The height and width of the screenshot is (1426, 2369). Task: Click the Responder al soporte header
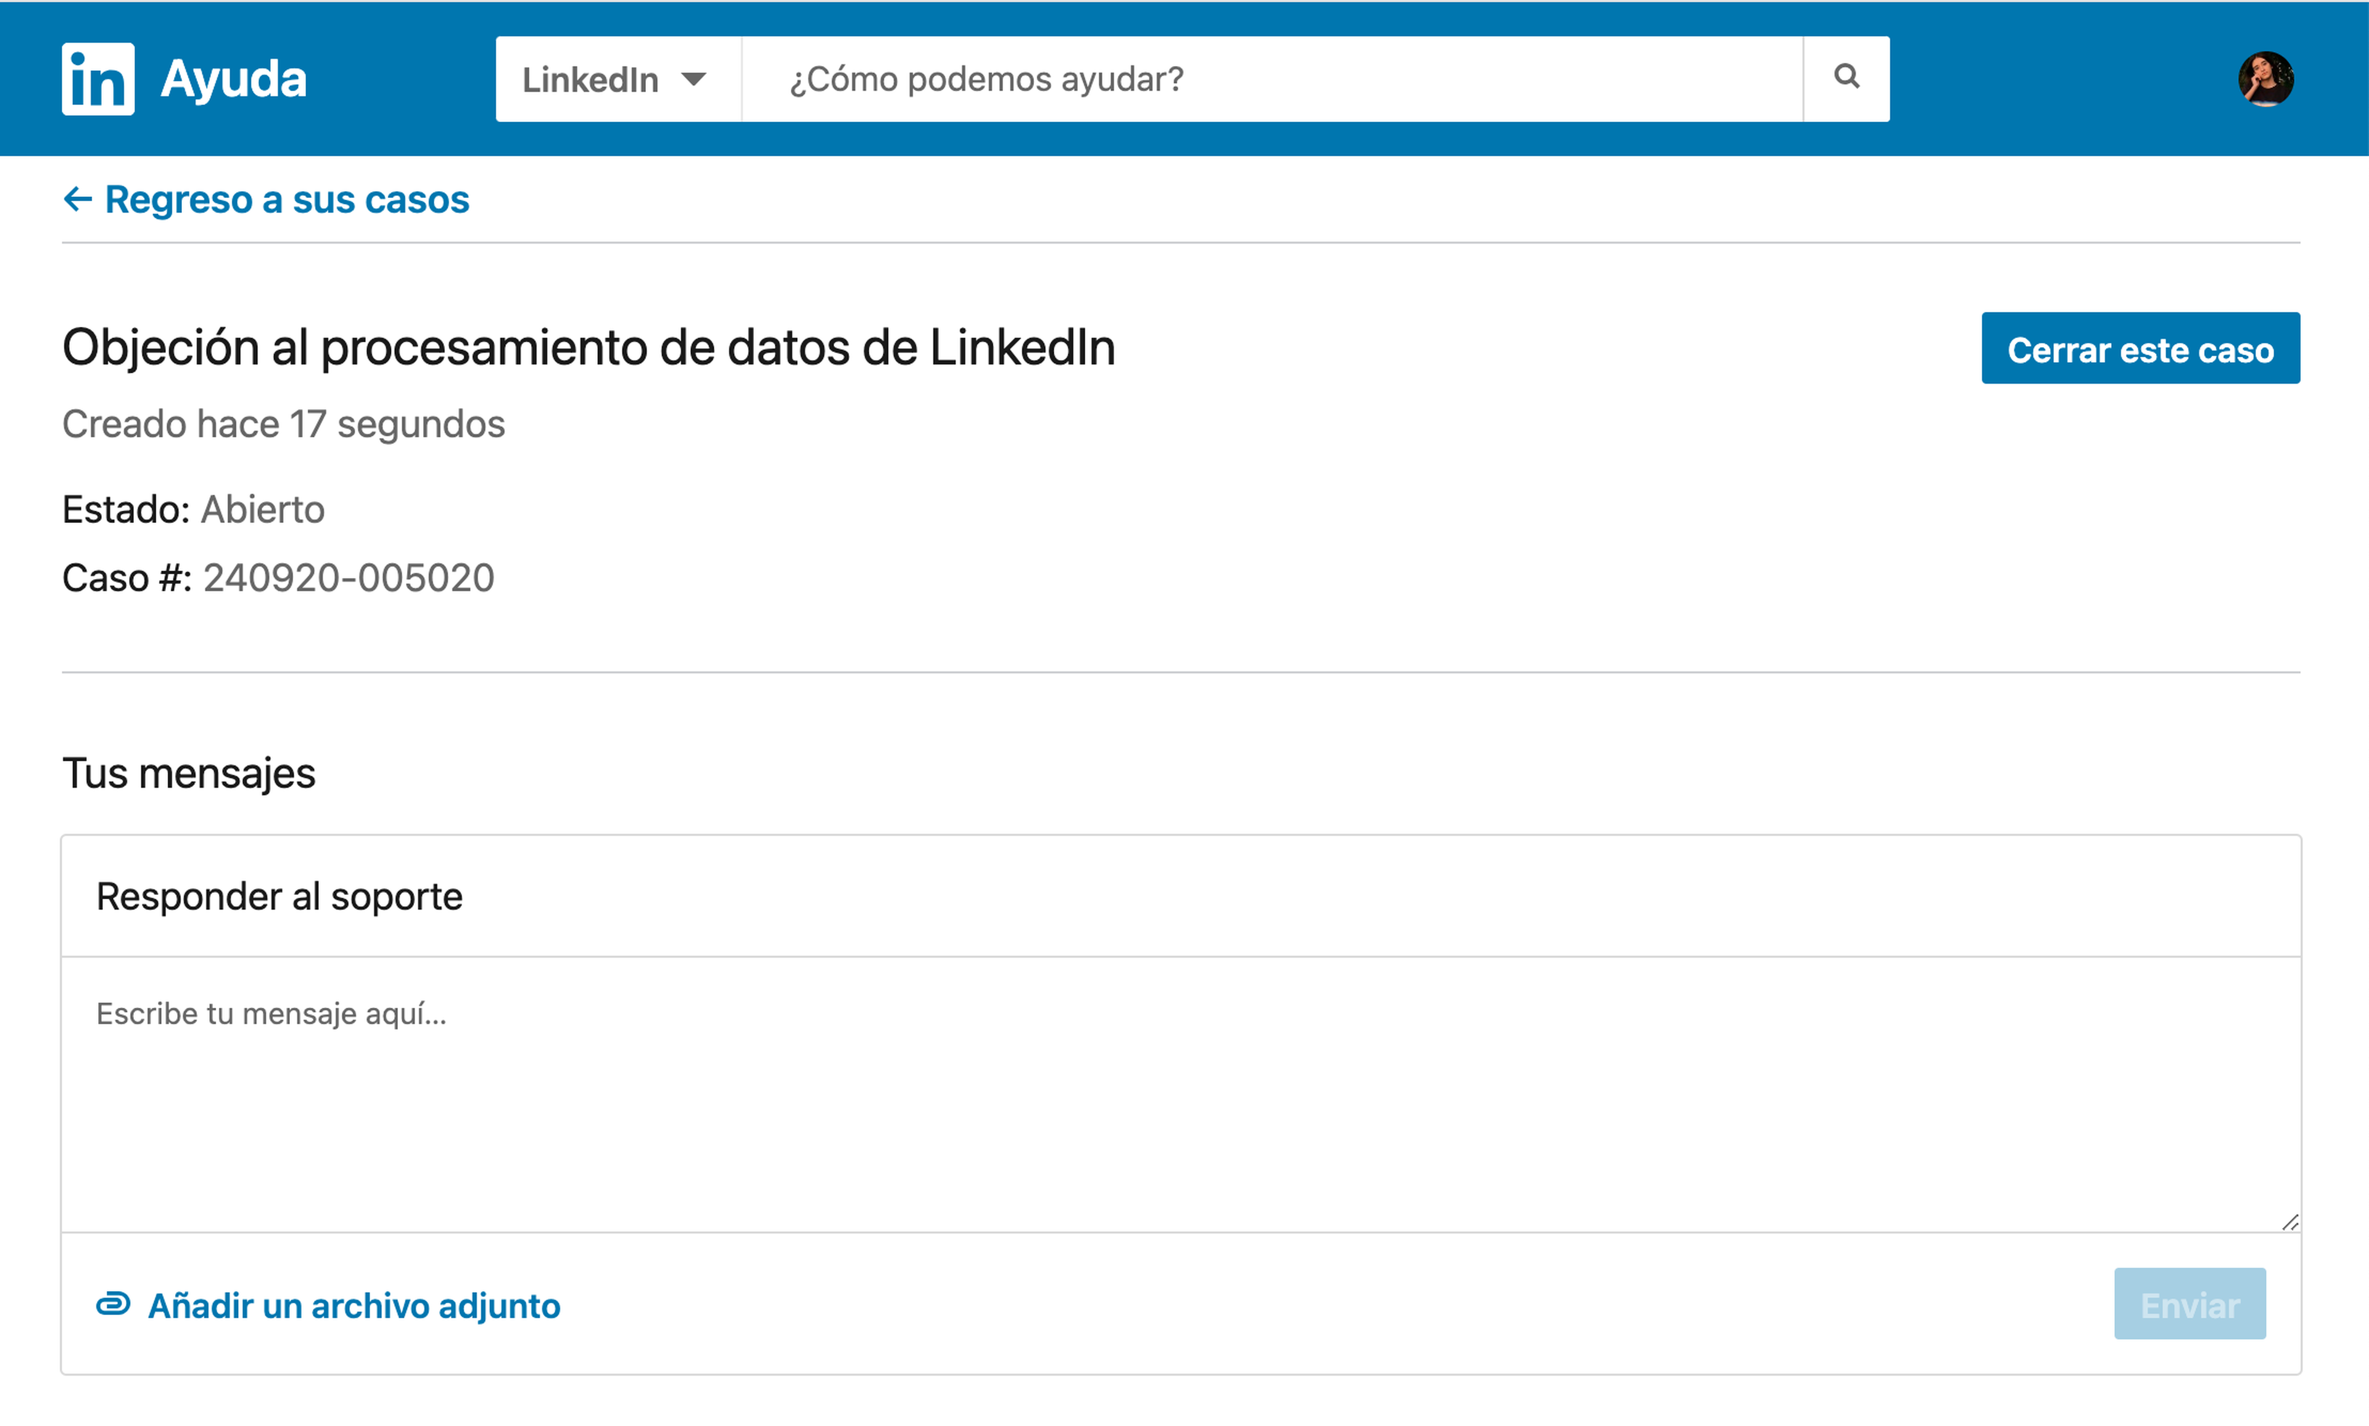279,897
